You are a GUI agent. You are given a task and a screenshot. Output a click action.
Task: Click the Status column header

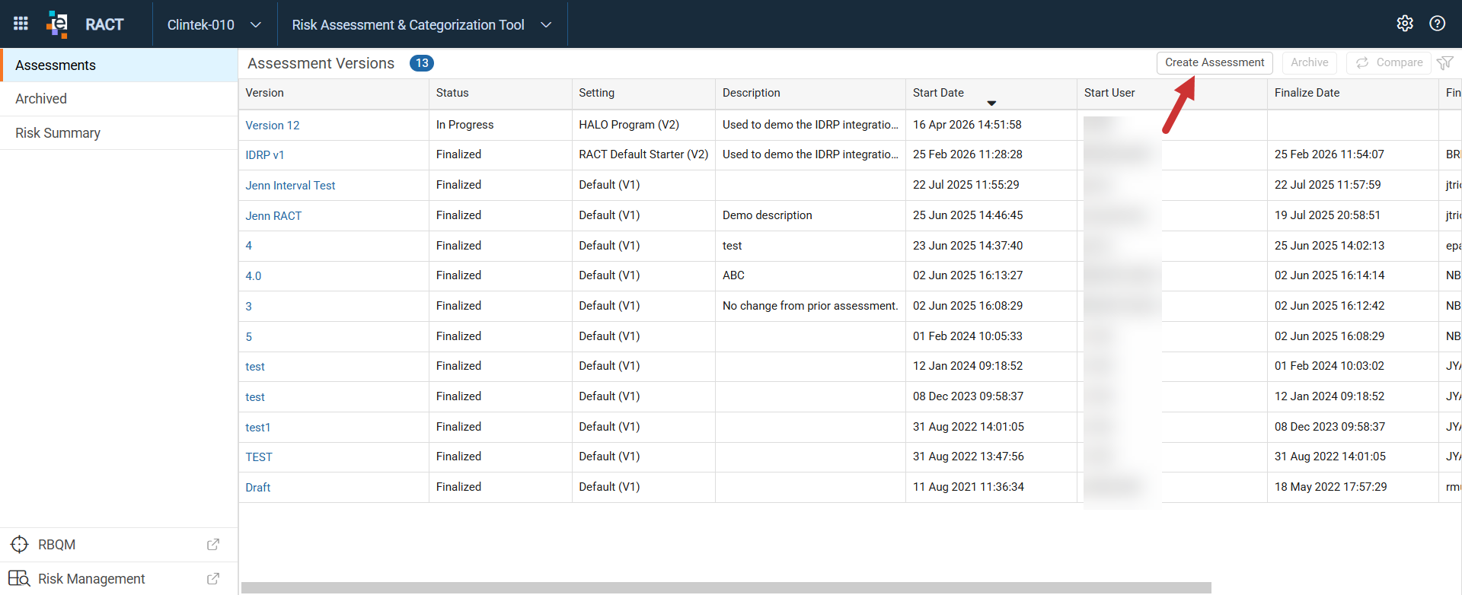pyautogui.click(x=500, y=93)
